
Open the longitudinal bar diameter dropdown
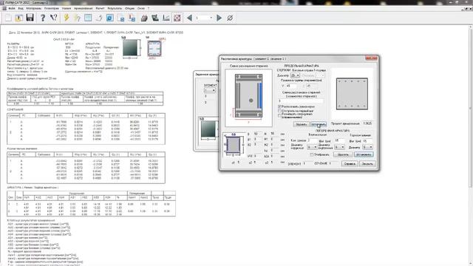pos(295,75)
